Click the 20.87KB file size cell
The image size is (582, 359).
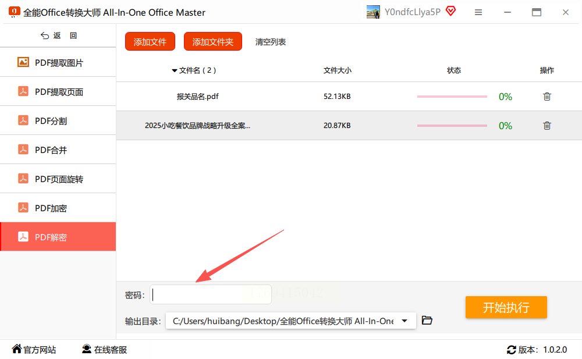337,126
